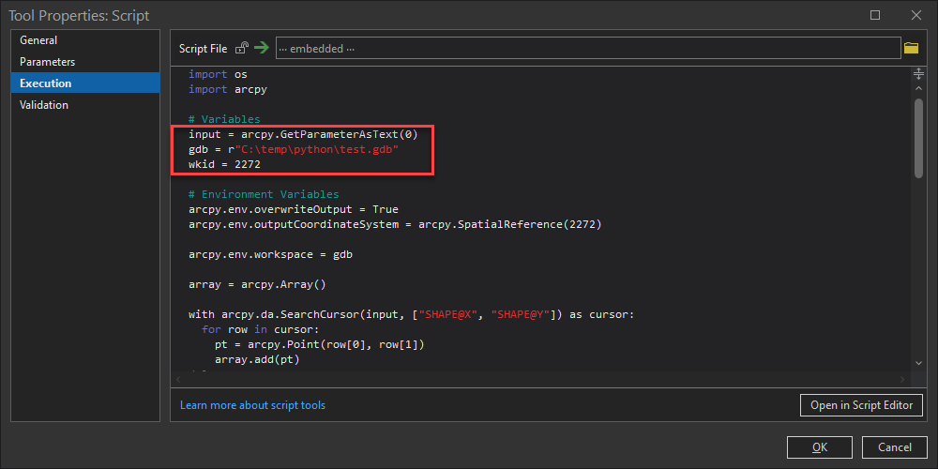Maximize the Tool Properties dialog
This screenshot has height=469, width=938.
click(x=875, y=15)
